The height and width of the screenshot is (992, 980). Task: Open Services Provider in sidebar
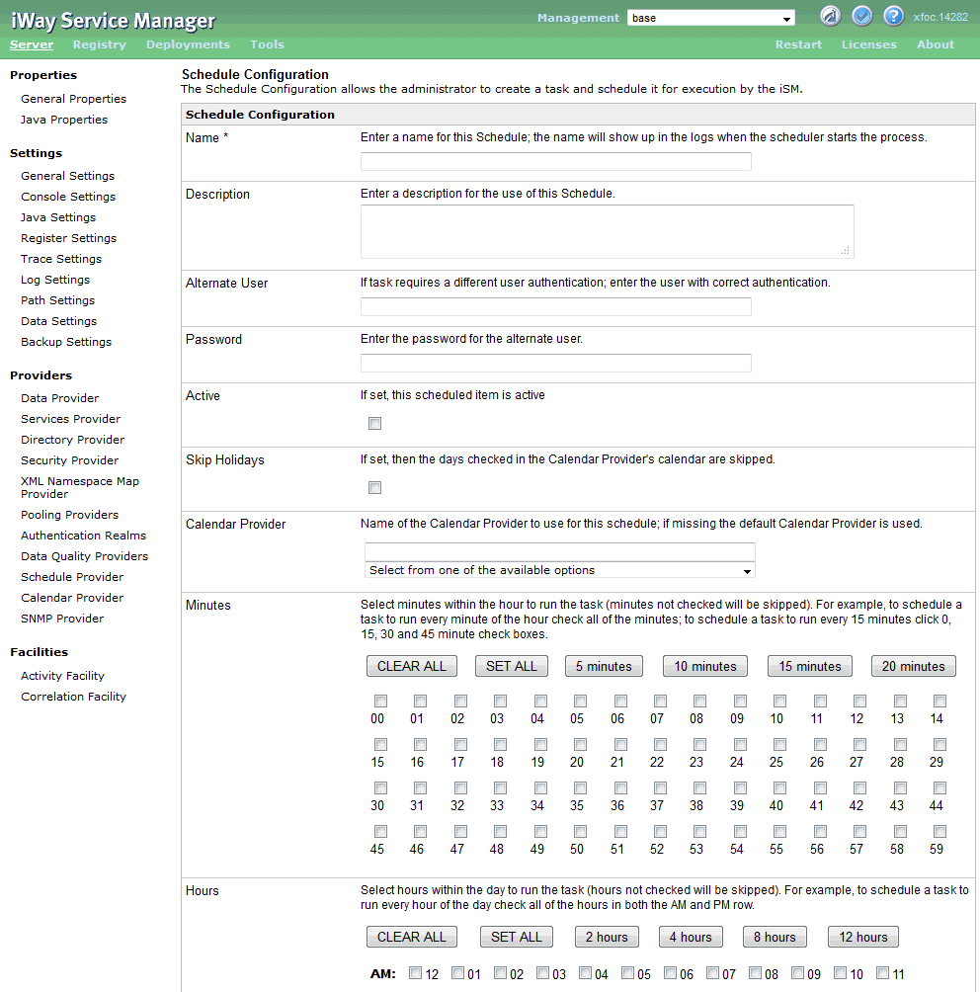[71, 420]
